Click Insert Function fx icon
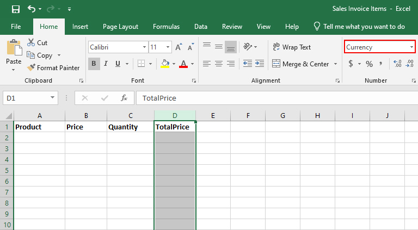The image size is (418, 230). (124, 98)
